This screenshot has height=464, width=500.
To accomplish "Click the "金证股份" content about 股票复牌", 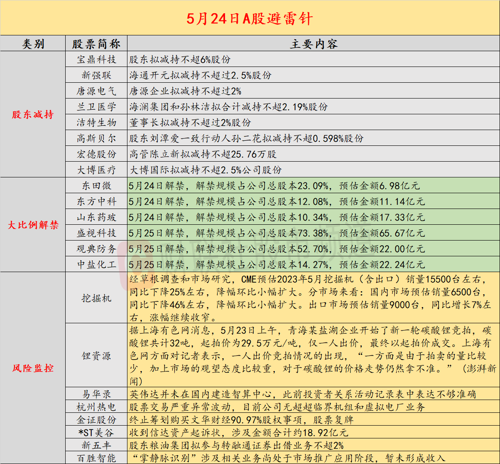I will coord(241,420).
